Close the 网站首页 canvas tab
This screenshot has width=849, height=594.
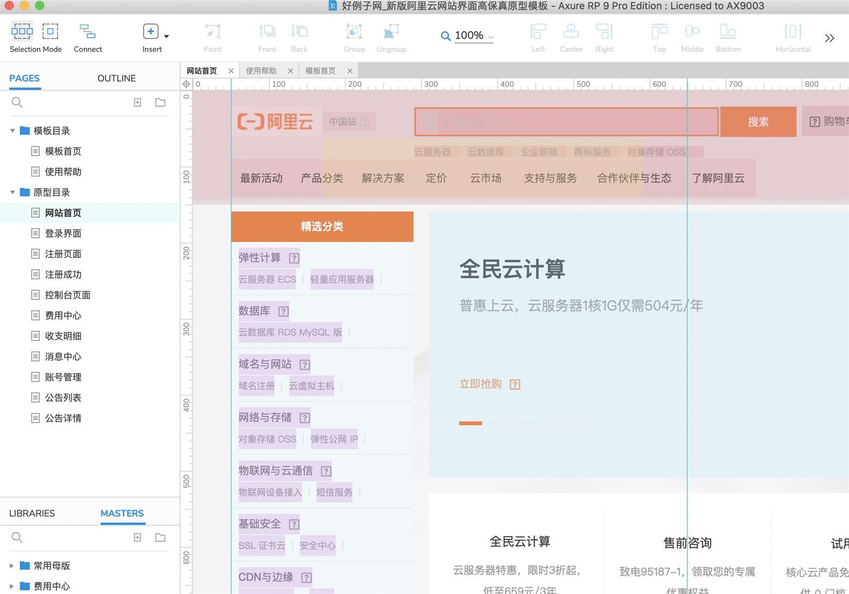pyautogui.click(x=231, y=71)
